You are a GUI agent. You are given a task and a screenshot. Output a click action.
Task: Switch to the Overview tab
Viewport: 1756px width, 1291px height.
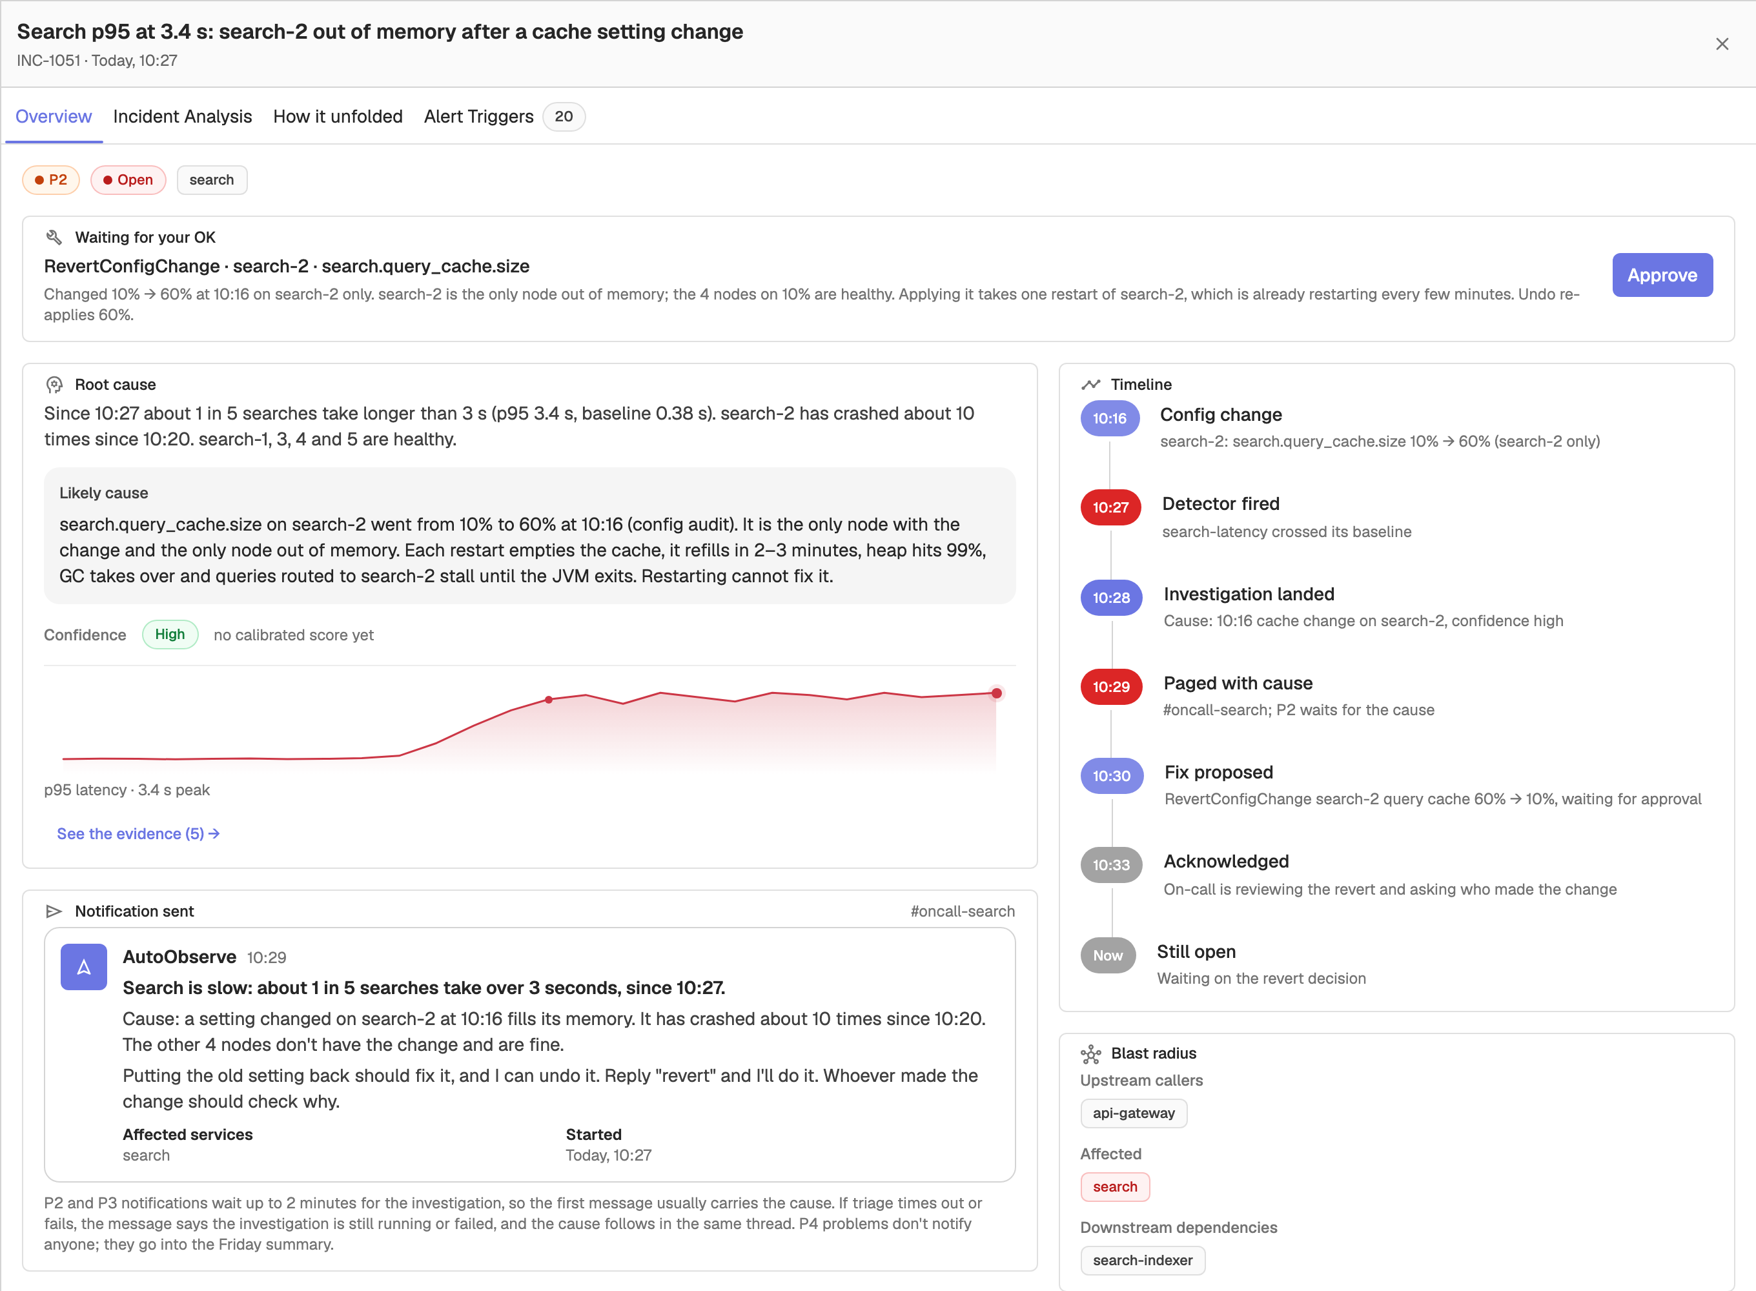(53, 116)
